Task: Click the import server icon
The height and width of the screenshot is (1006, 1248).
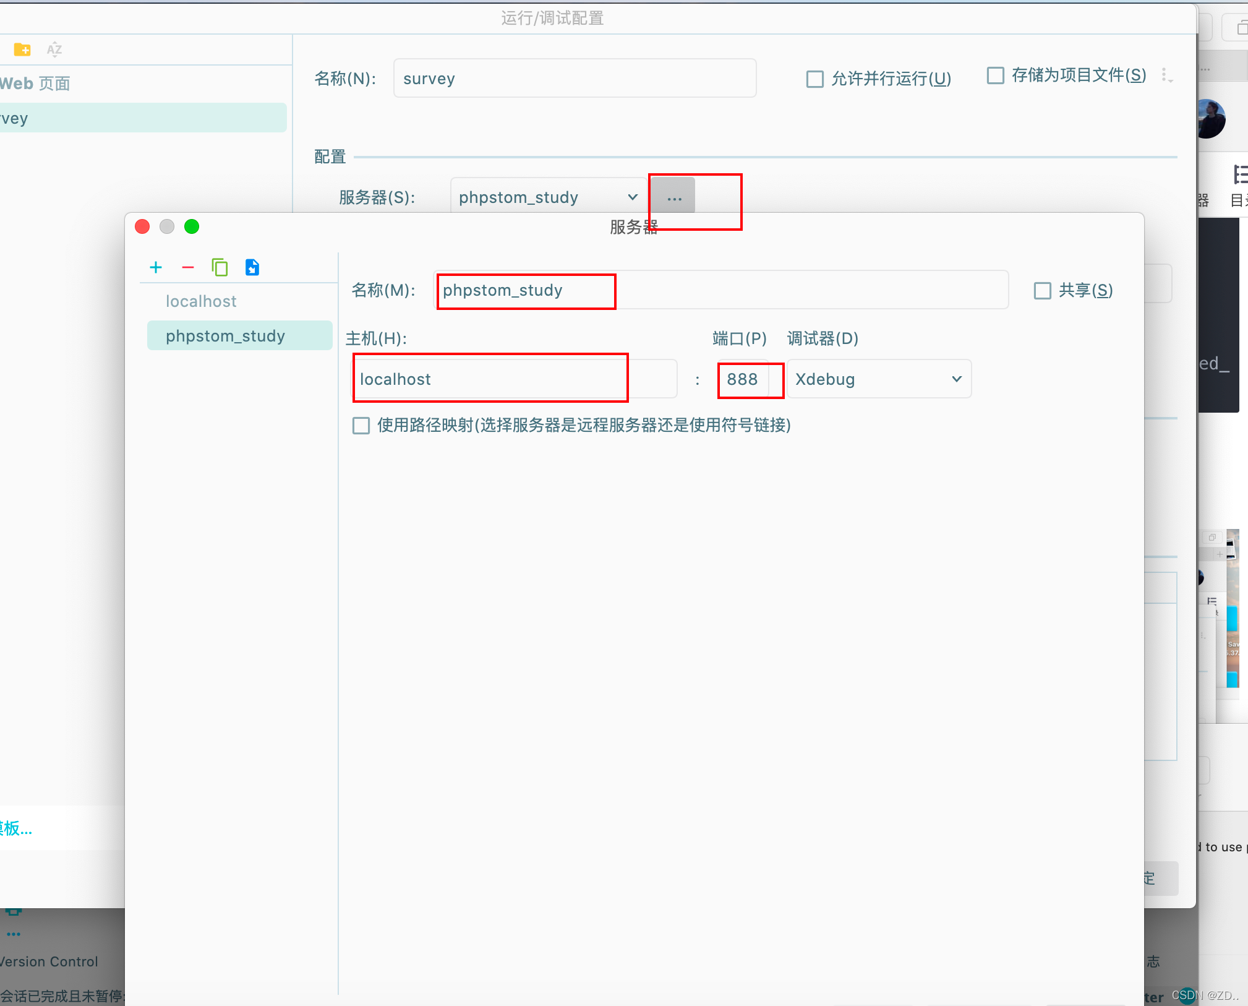Action: [x=252, y=267]
